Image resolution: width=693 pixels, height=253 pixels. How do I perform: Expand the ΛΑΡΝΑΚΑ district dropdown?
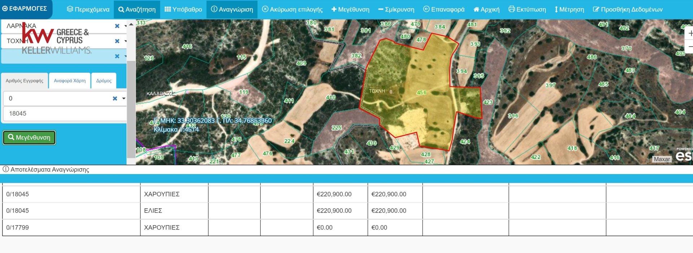pos(125,26)
